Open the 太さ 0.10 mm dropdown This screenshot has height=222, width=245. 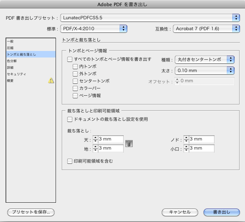(x=205, y=71)
